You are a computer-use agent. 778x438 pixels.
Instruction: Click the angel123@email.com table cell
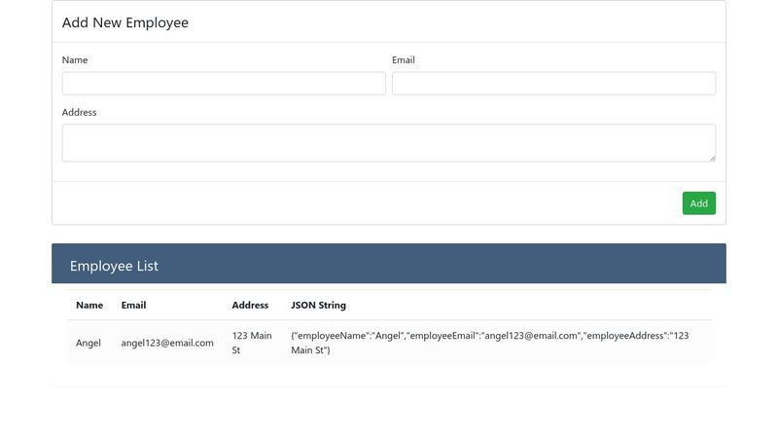pyautogui.click(x=167, y=343)
